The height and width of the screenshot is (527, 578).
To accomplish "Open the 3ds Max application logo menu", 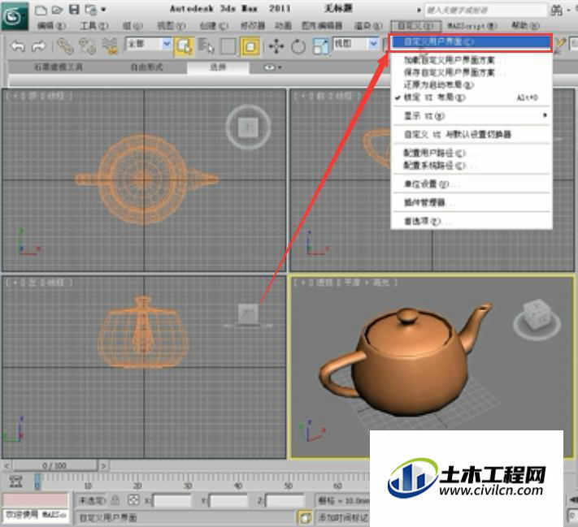I will click(15, 15).
